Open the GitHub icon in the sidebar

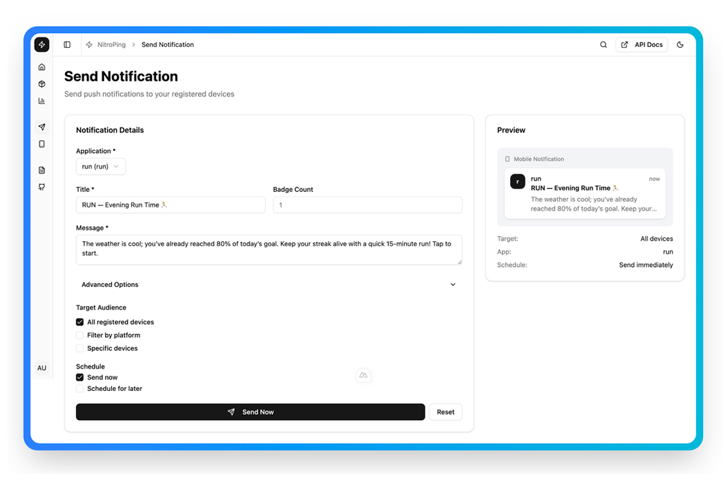coord(42,187)
